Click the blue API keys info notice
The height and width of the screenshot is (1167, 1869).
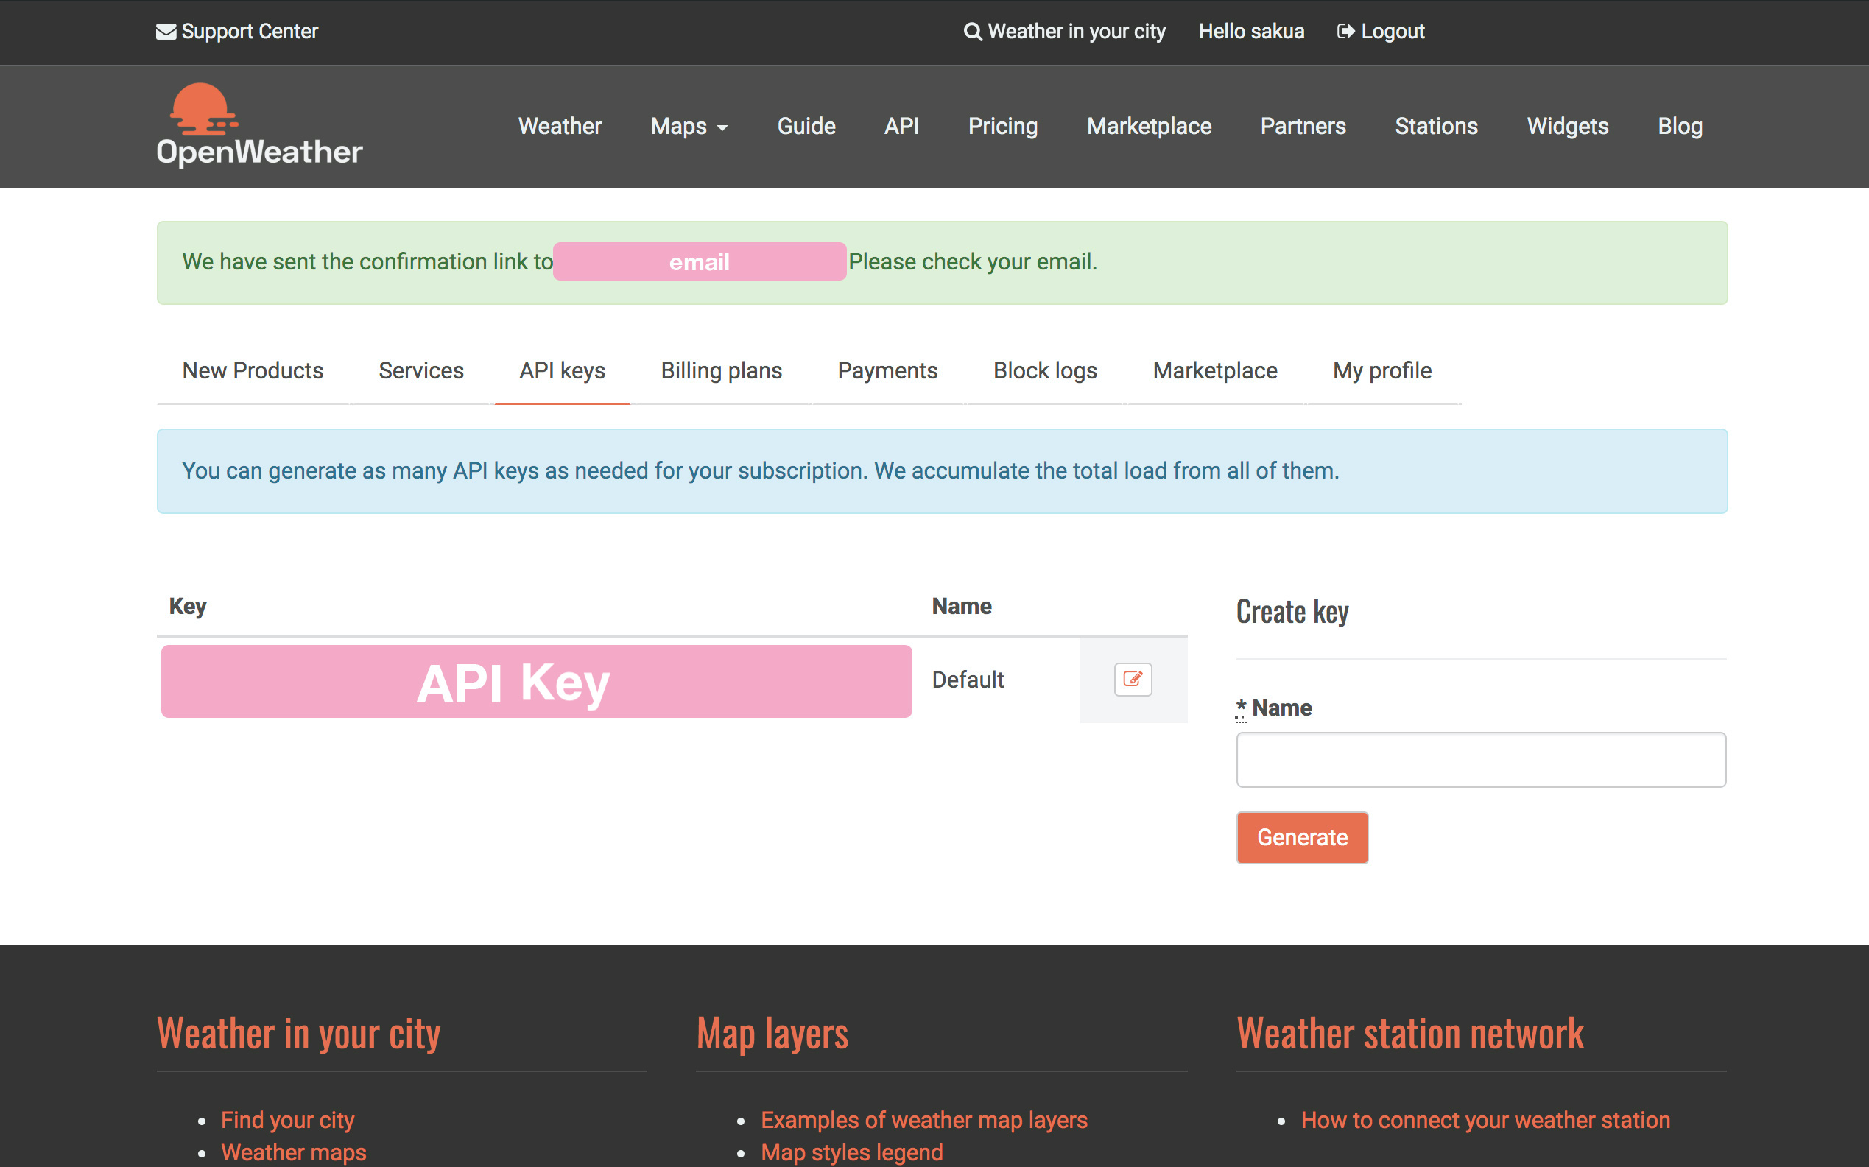point(942,470)
